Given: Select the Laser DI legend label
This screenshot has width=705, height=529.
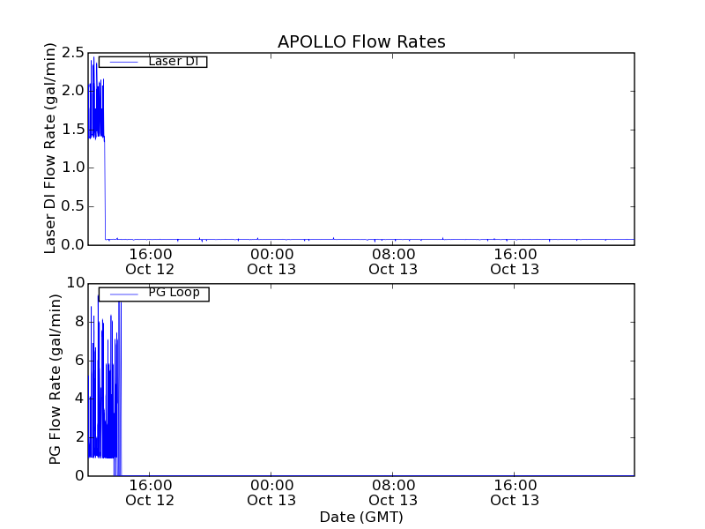Looking at the screenshot, I should (x=173, y=61).
